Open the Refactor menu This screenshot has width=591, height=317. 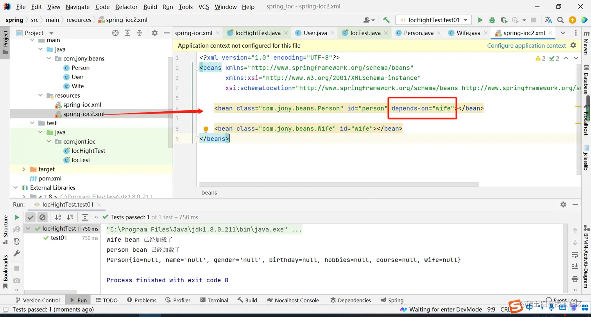126,7
